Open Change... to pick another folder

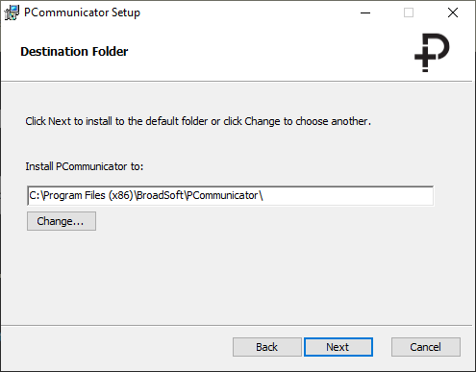point(62,221)
